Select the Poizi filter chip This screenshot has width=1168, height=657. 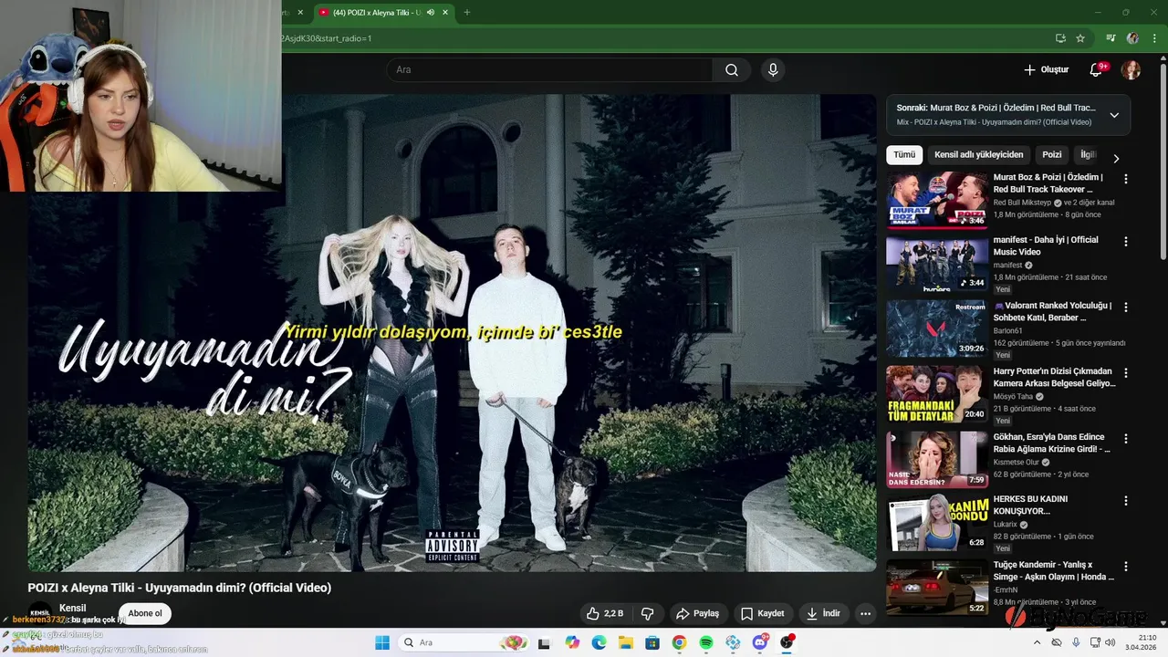click(x=1052, y=155)
